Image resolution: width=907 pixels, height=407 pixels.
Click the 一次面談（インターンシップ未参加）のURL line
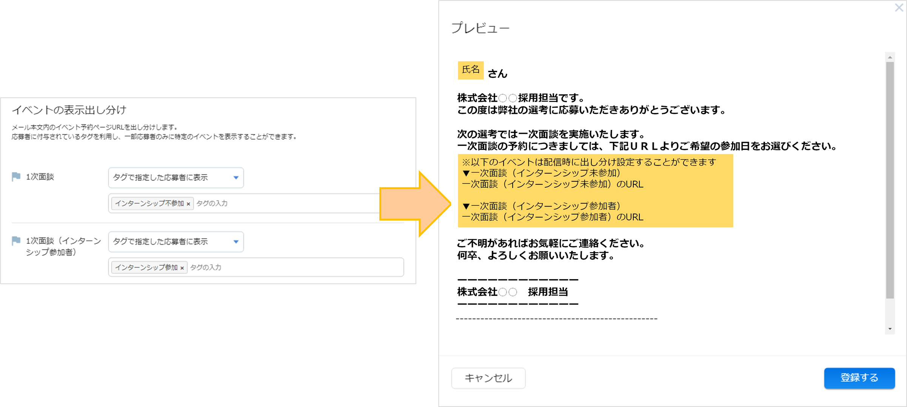553,184
